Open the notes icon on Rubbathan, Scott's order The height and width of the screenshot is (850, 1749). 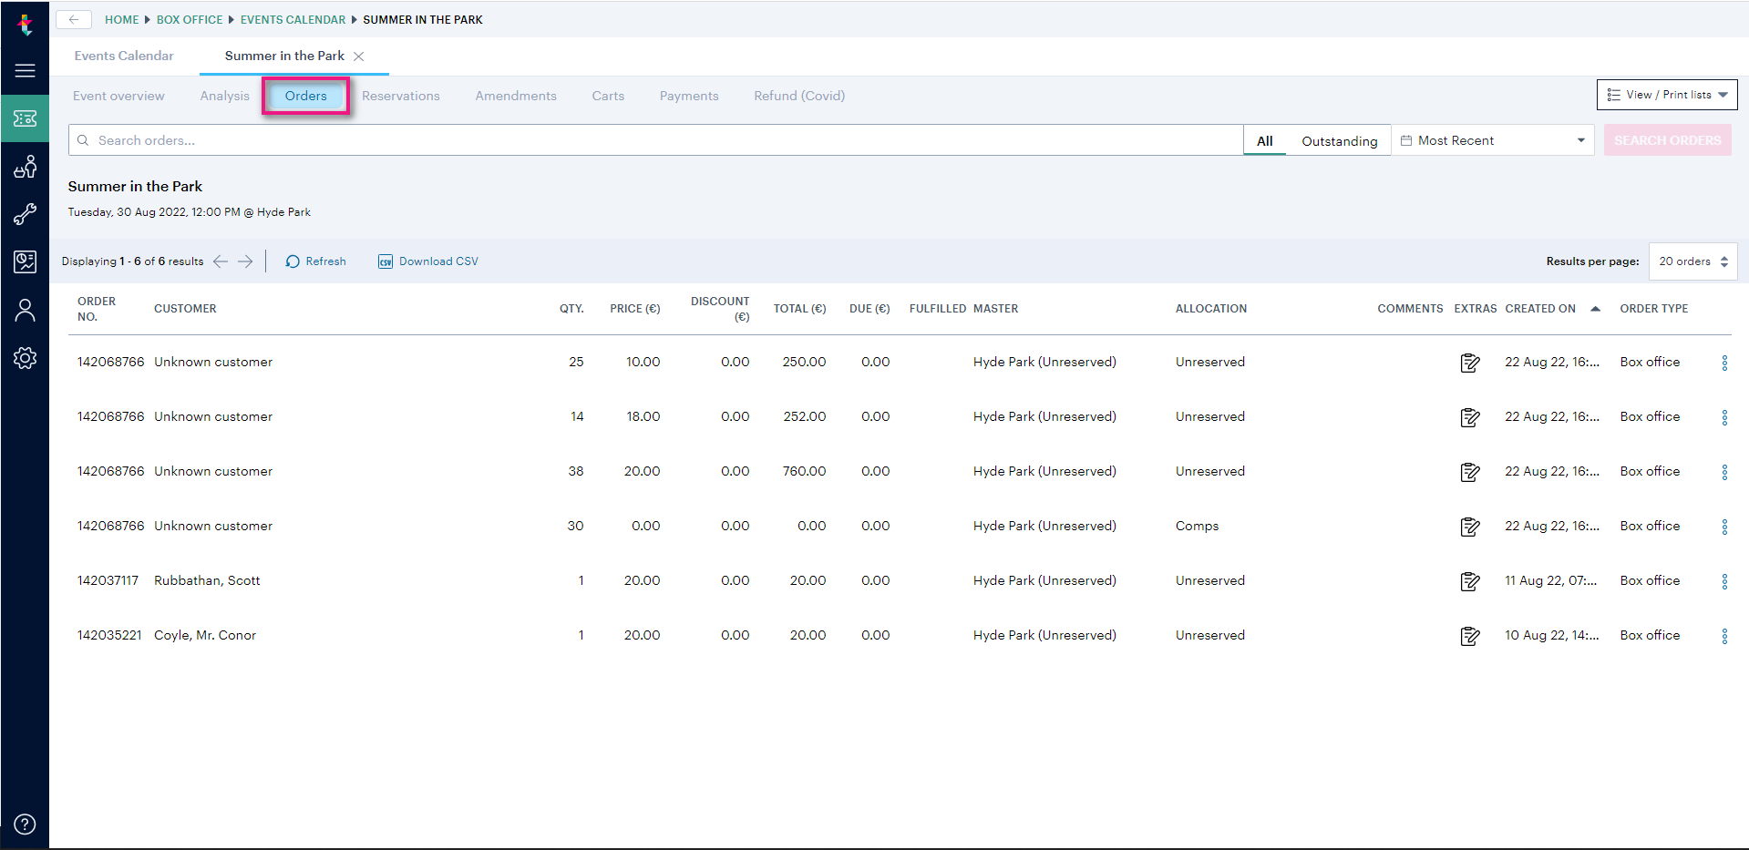(x=1469, y=581)
